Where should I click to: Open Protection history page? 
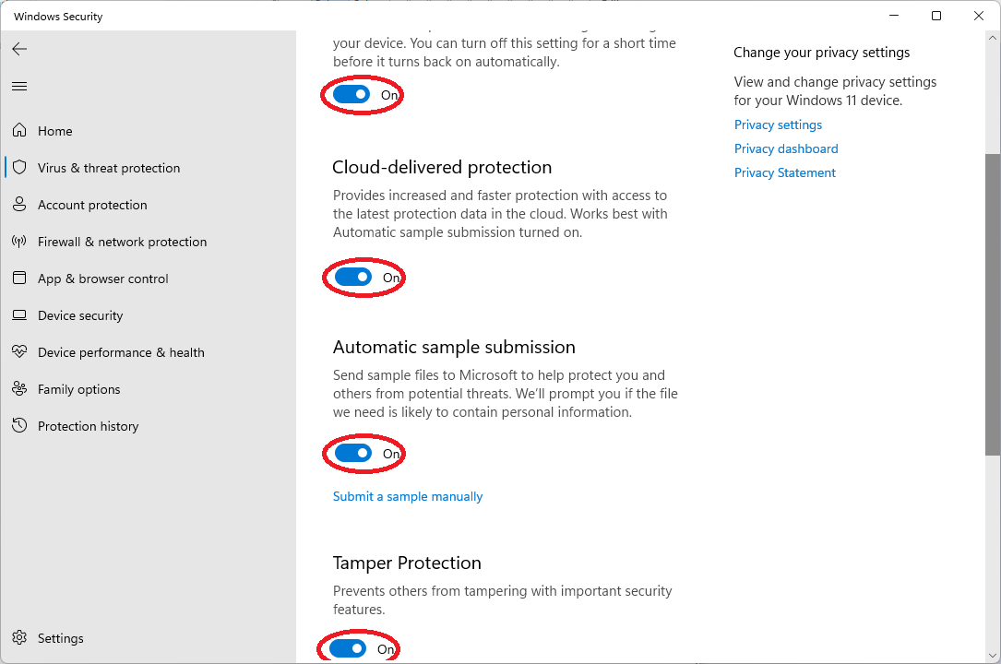(88, 426)
